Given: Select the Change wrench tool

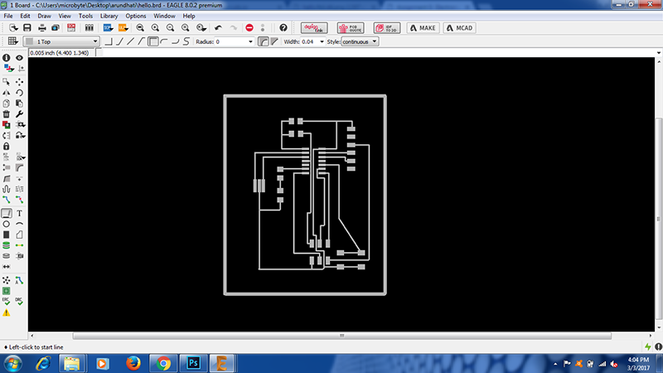Looking at the screenshot, I should 19,114.
